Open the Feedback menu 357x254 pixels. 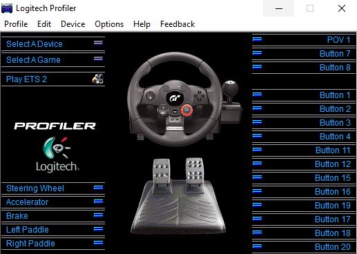tap(177, 24)
